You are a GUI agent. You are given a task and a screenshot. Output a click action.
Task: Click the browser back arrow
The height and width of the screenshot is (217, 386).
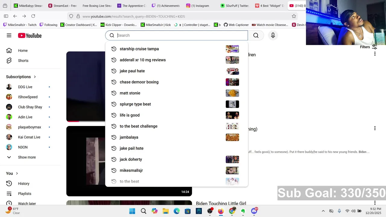(15, 16)
